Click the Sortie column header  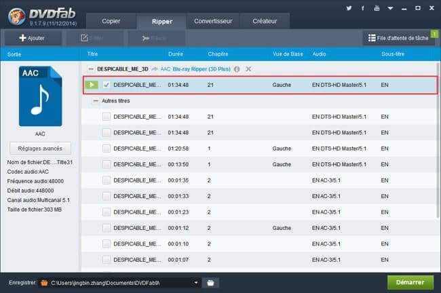(14, 54)
